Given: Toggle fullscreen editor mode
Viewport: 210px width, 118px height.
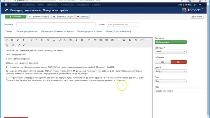Looking at the screenshot, I should (19, 45).
